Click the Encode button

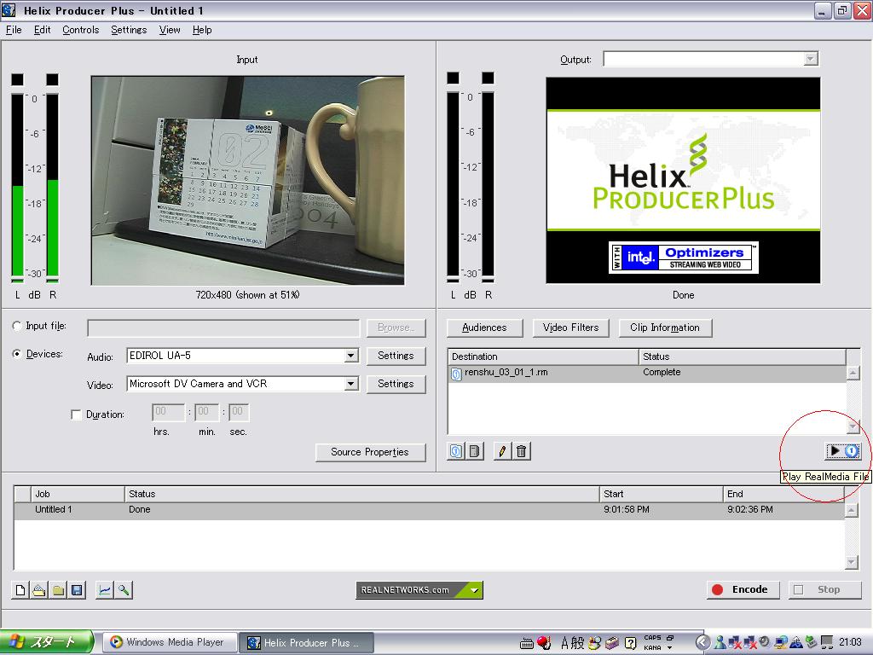743,590
